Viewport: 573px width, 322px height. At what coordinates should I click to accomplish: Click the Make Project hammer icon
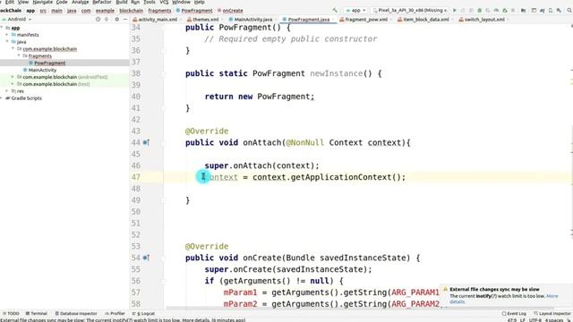[335, 11]
